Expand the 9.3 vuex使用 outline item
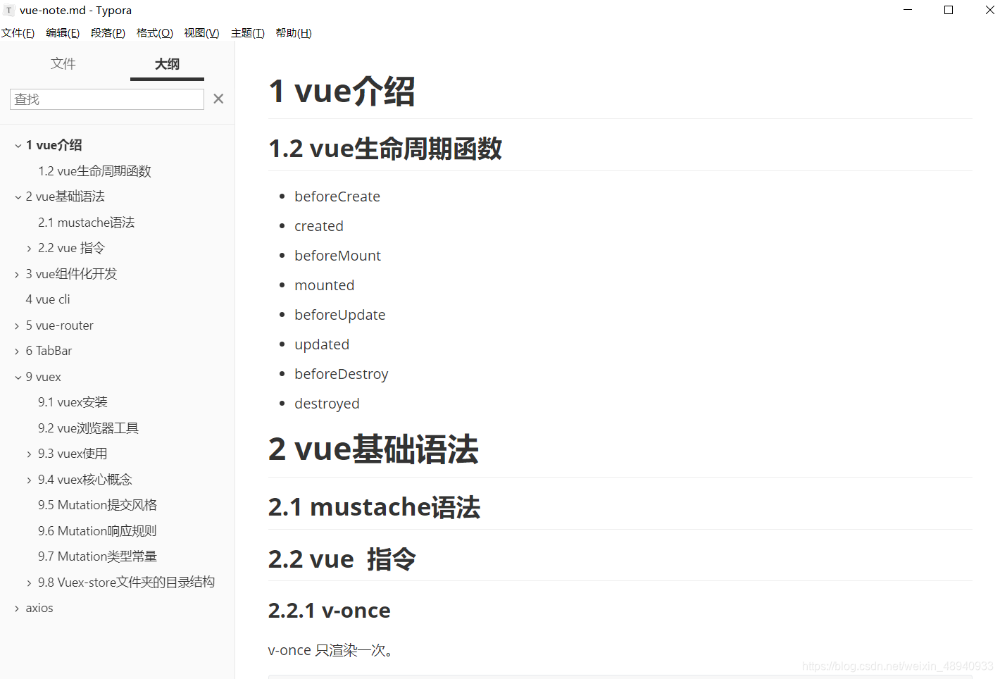Screen dimensions: 1000x679 click(x=29, y=454)
